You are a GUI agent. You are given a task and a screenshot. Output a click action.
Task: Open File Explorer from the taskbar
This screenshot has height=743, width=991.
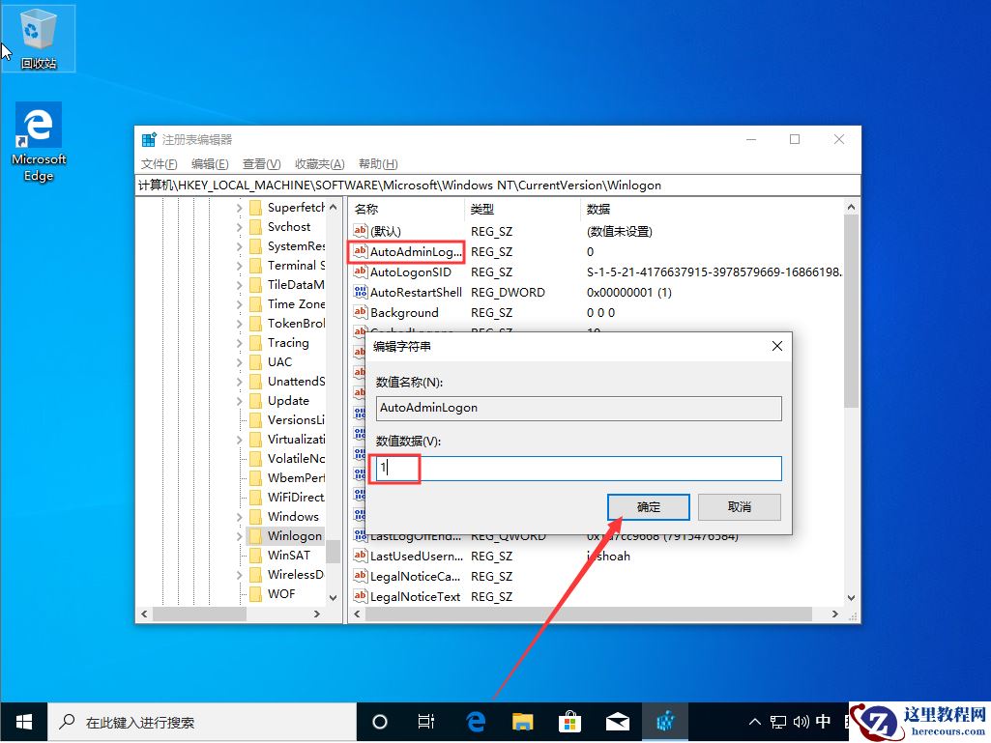tap(522, 722)
